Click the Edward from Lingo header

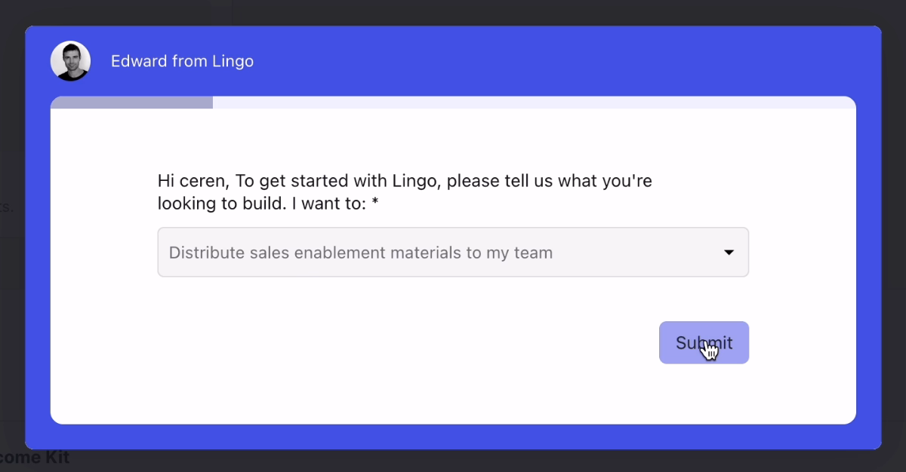point(182,61)
